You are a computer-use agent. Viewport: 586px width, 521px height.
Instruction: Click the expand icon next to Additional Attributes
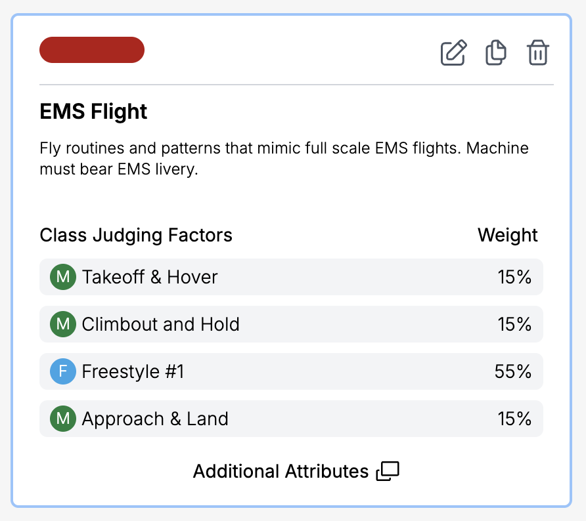(x=388, y=471)
